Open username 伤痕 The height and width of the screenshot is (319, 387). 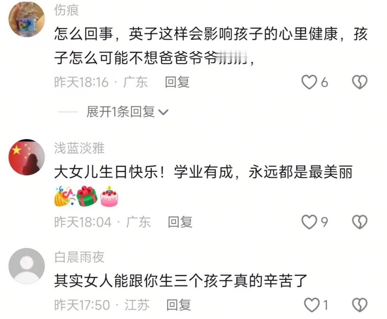coord(67,10)
